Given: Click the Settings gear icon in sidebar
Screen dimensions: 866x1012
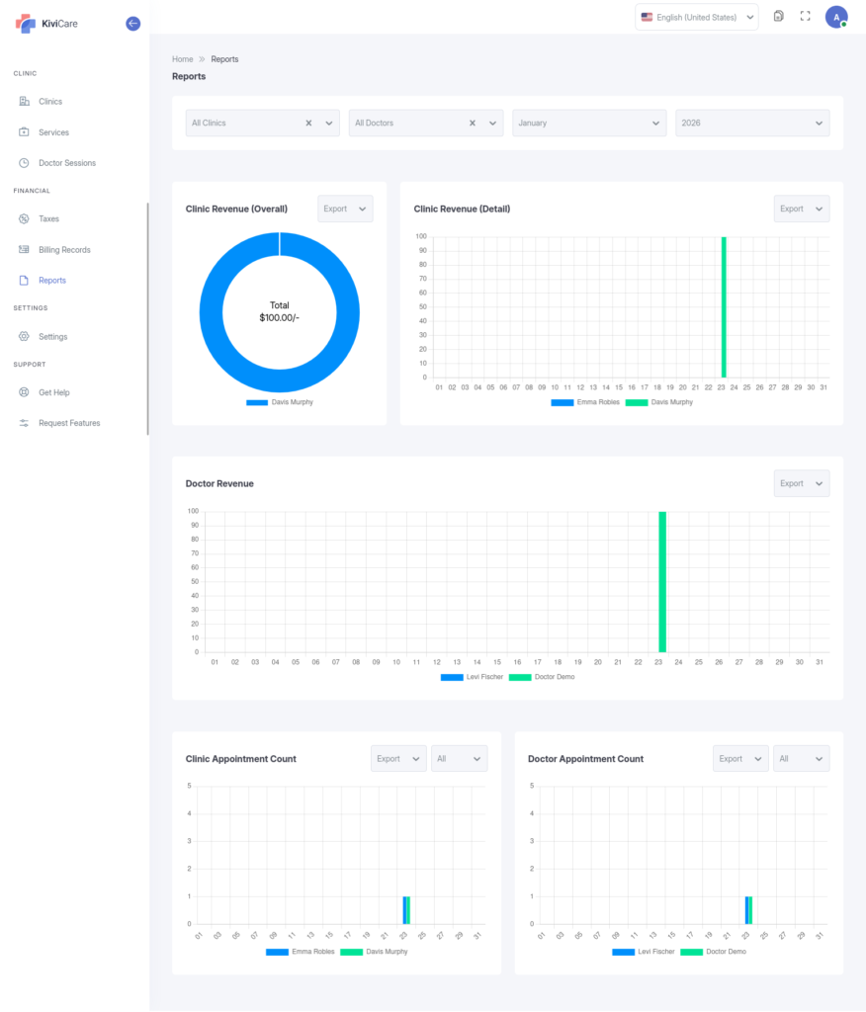Looking at the screenshot, I should 24,337.
